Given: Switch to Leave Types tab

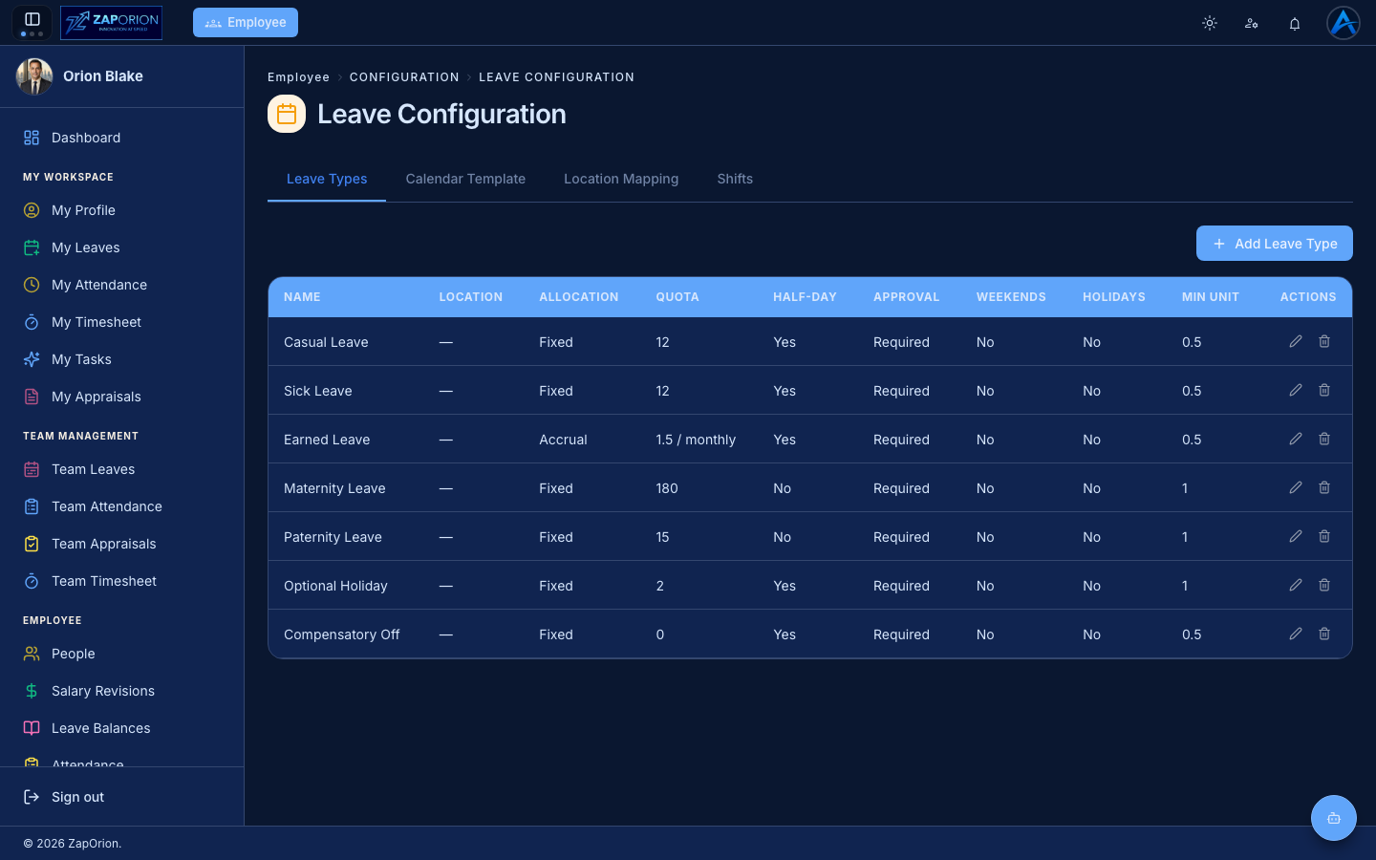Looking at the screenshot, I should pos(327,179).
